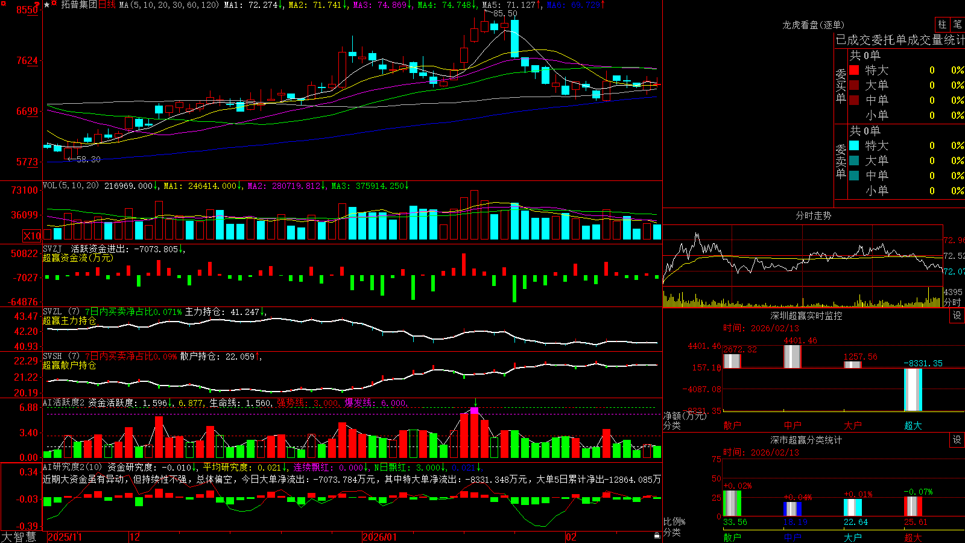Viewport: 965px width, 543px height.
Task: Click the 深圳超赢实时监控 panel title
Action: click(806, 316)
